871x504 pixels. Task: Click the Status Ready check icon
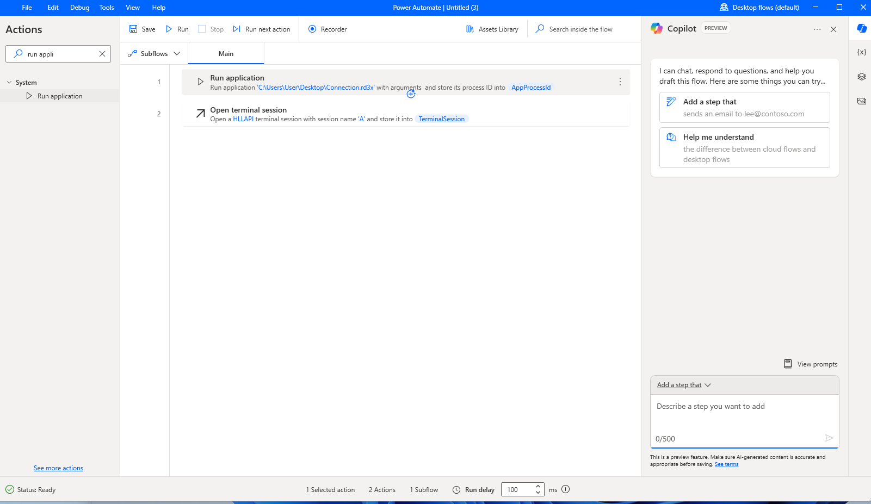click(x=10, y=489)
